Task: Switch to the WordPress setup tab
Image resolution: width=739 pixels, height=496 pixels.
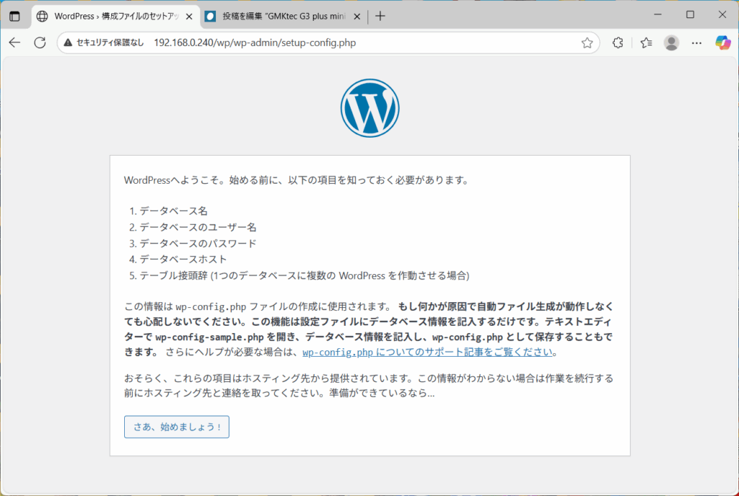Action: point(108,16)
